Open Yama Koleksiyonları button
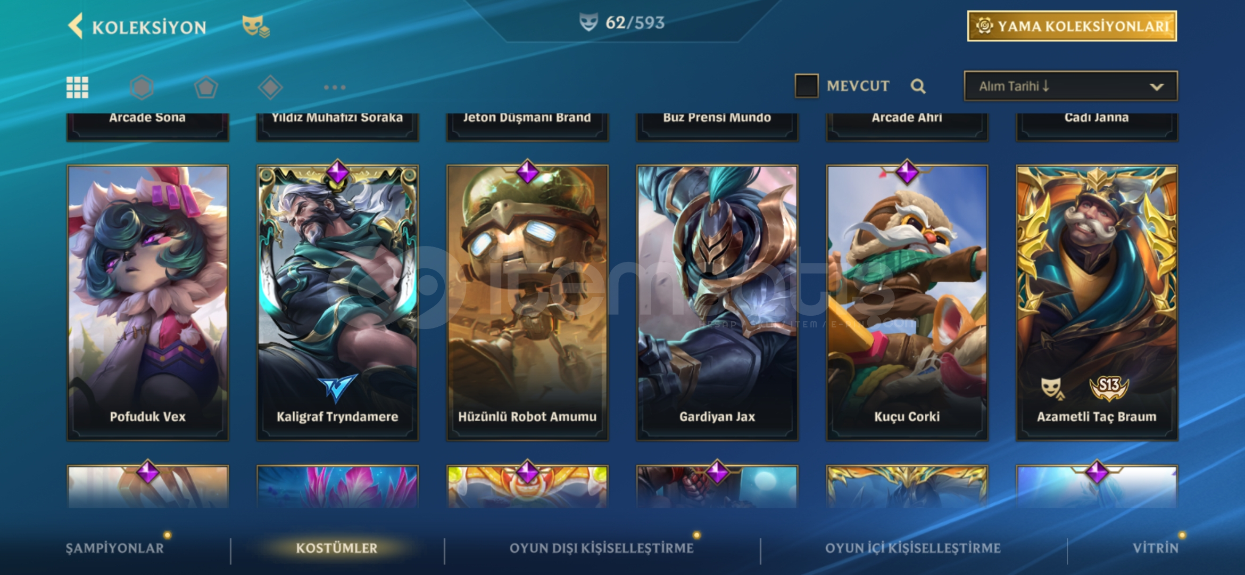The image size is (1245, 575). click(x=1072, y=26)
